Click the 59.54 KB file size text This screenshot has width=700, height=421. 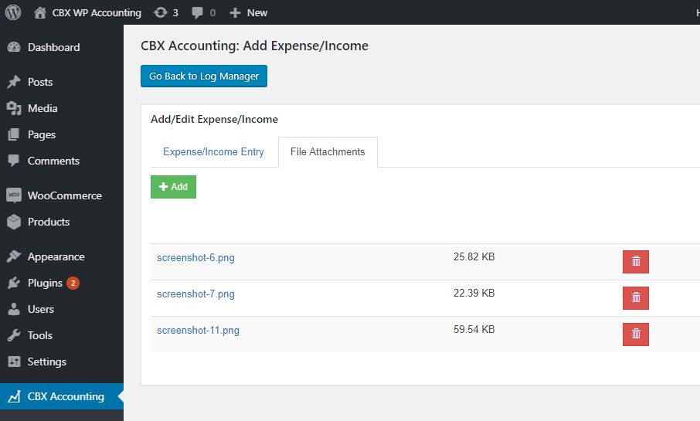(x=474, y=330)
